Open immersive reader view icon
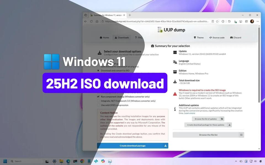The width and height of the screenshot is (265, 165). pos(213,21)
